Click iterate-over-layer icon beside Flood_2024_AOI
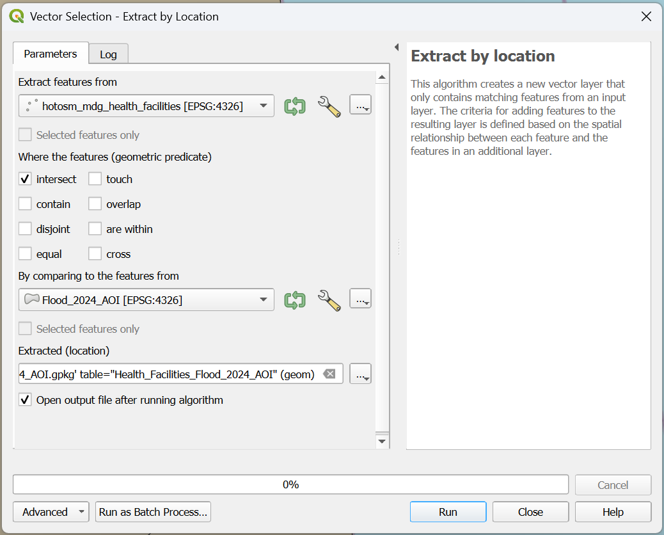664x535 pixels. 295,299
